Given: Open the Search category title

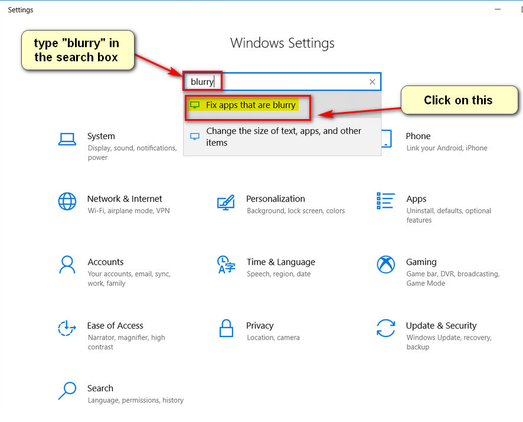Looking at the screenshot, I should point(100,388).
